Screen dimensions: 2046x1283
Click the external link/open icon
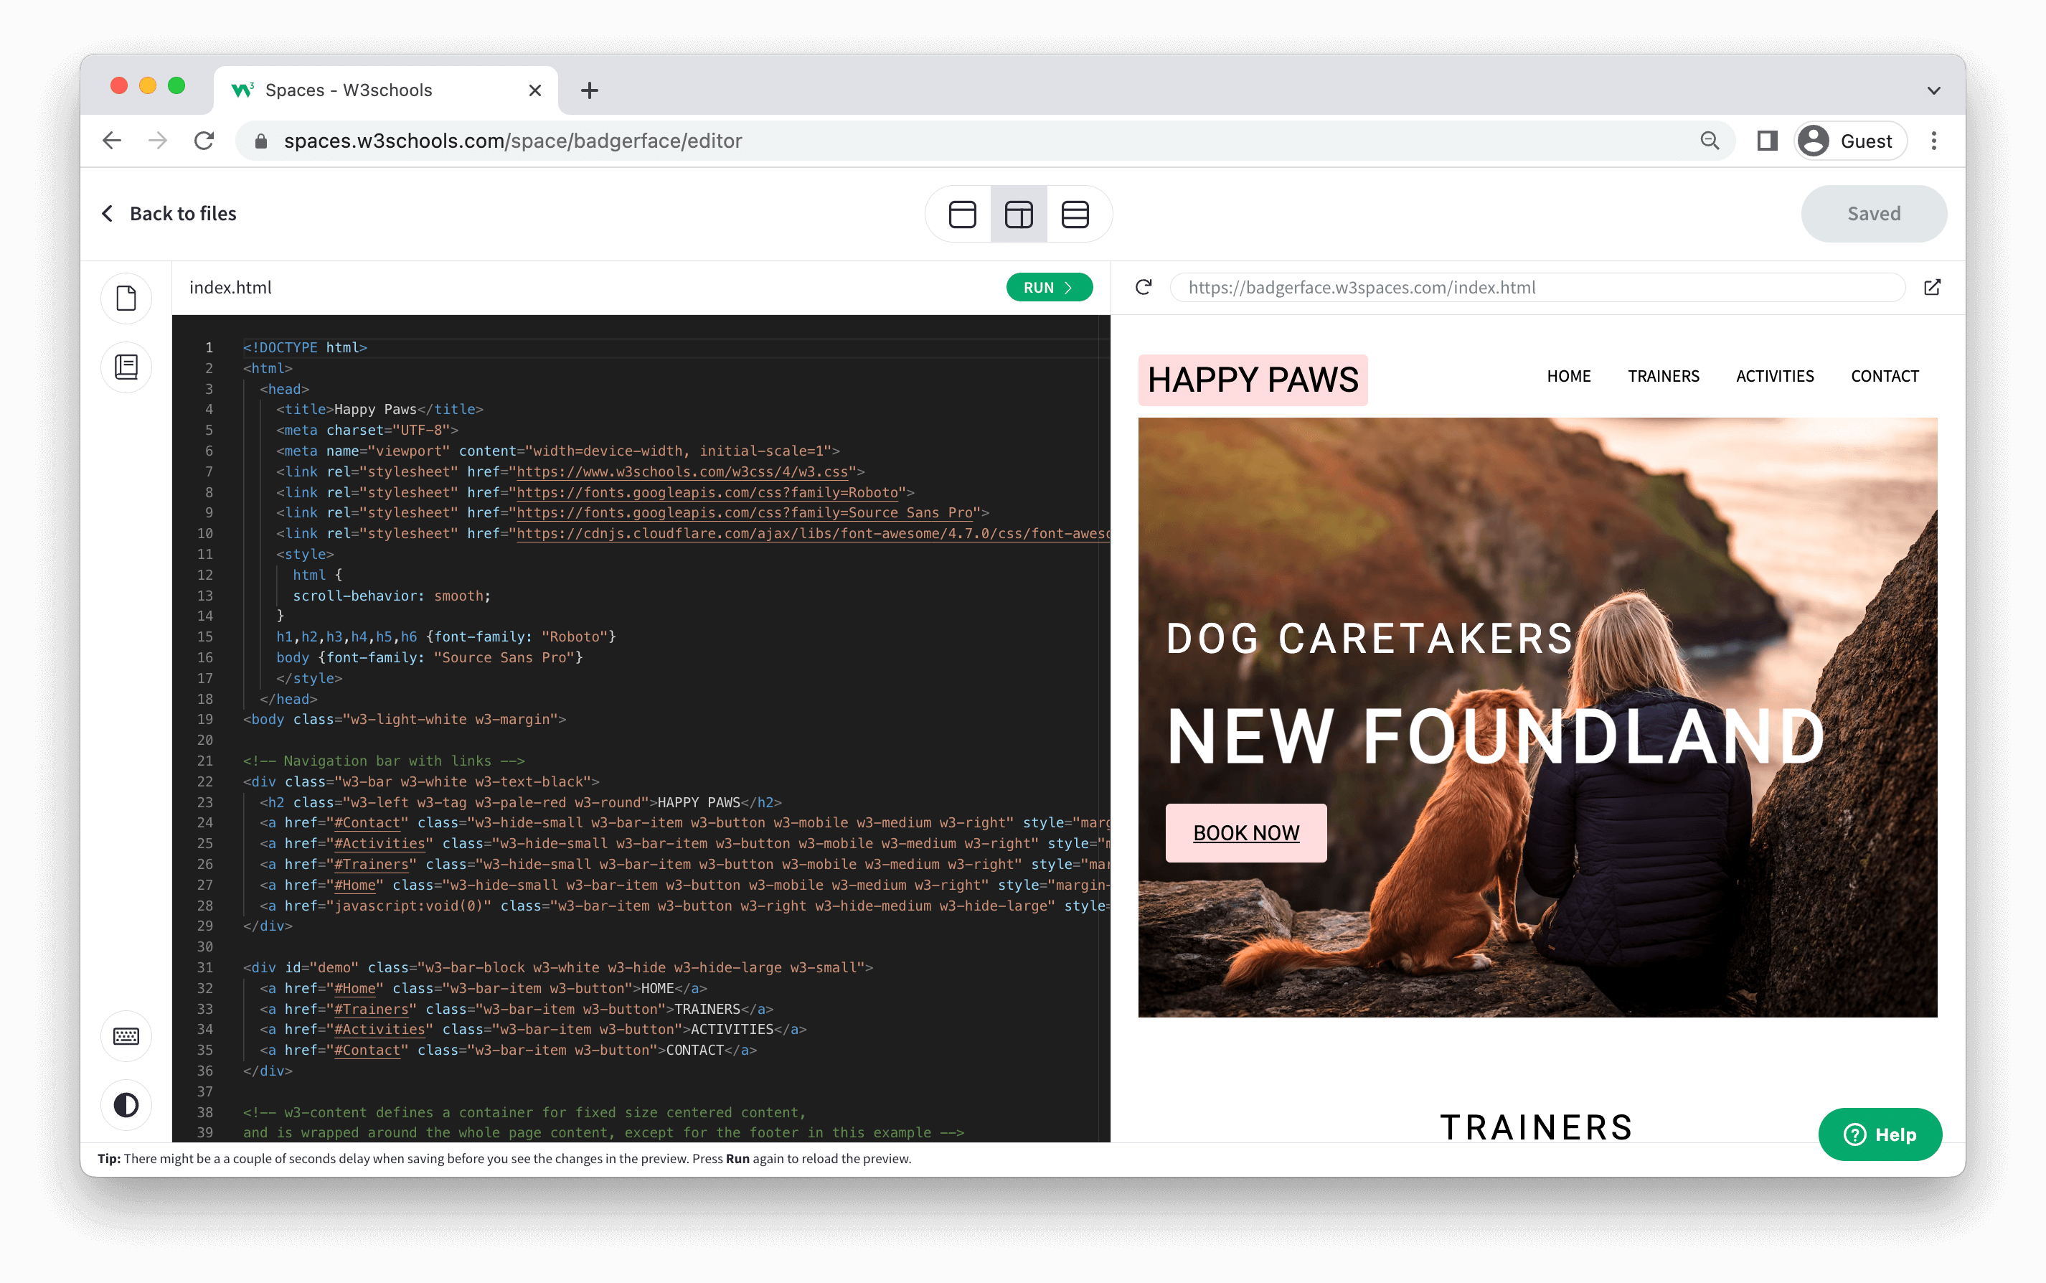[x=1930, y=287]
